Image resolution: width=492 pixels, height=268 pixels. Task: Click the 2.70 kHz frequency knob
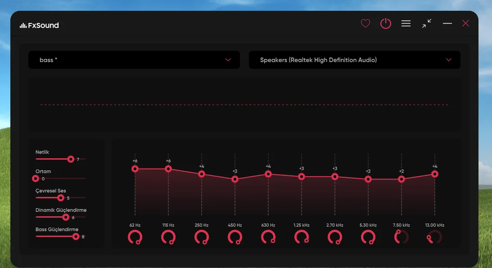(x=335, y=237)
